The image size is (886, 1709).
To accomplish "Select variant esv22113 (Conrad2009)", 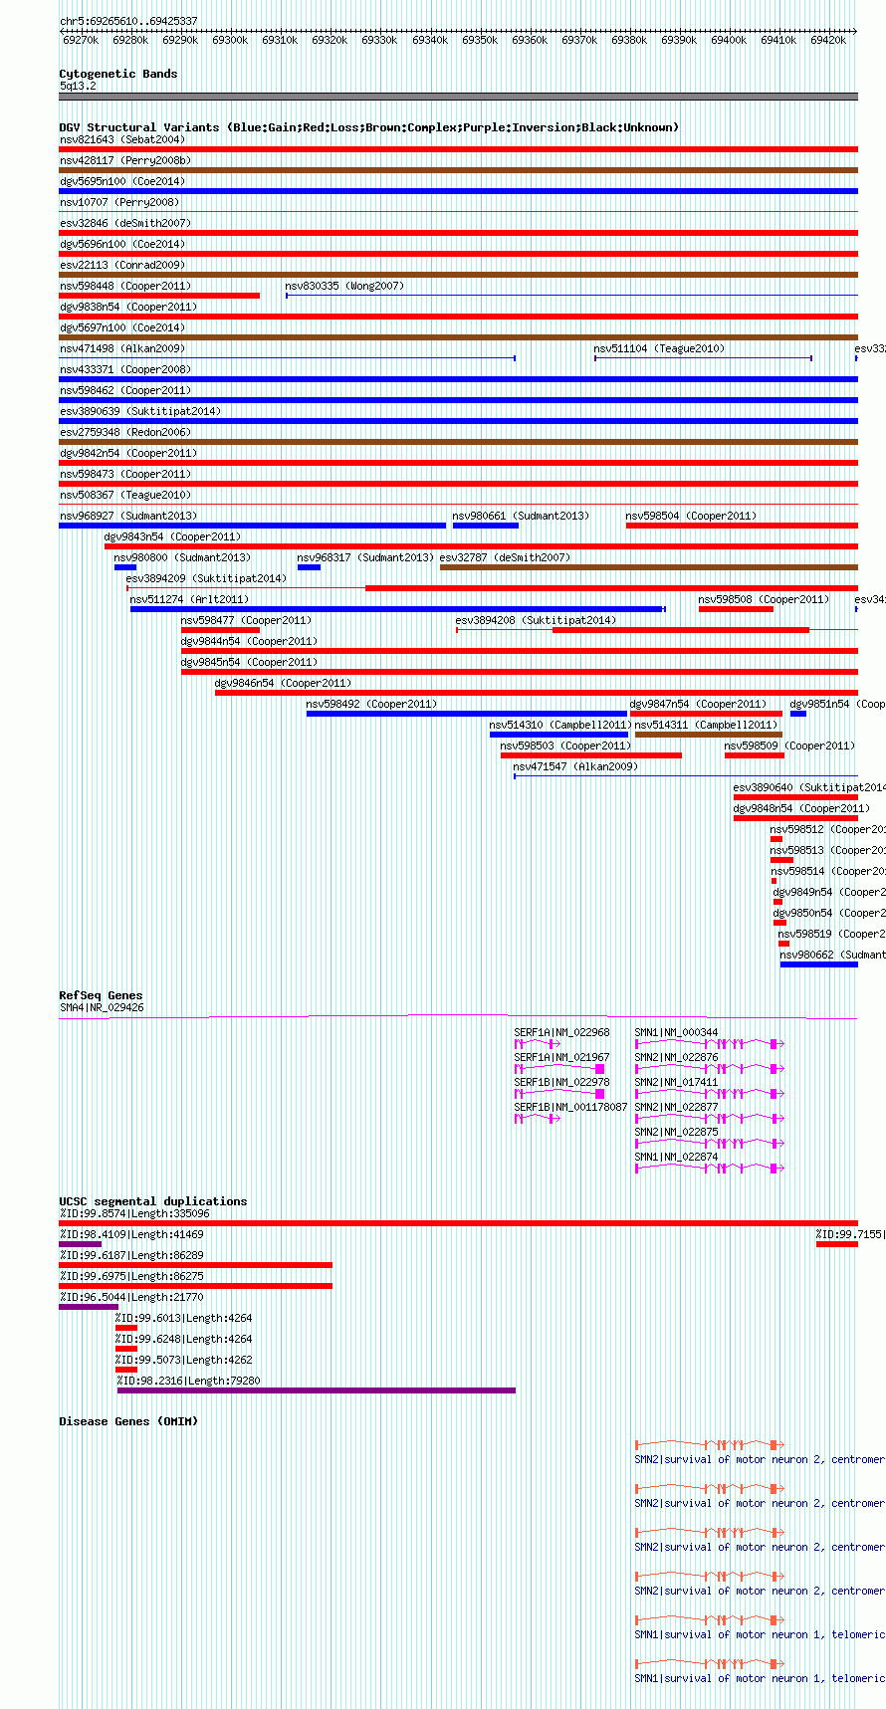I will coord(459,274).
